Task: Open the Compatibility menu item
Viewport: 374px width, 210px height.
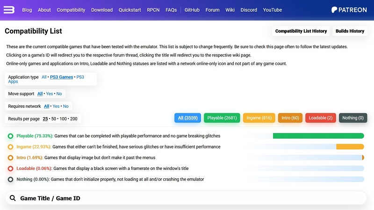Action: [71, 10]
